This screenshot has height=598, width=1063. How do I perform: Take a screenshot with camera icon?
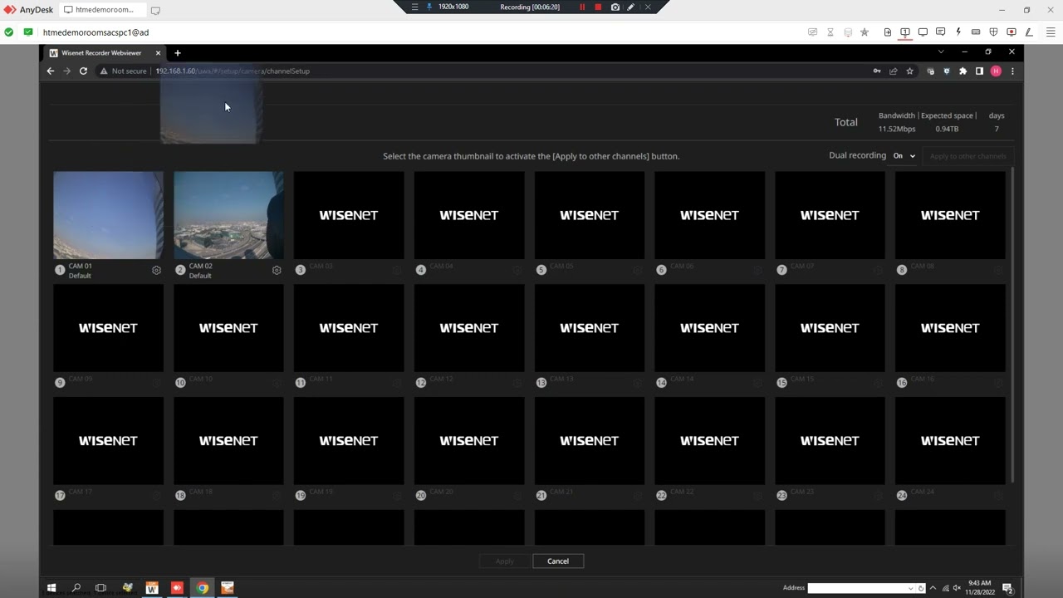click(x=615, y=7)
